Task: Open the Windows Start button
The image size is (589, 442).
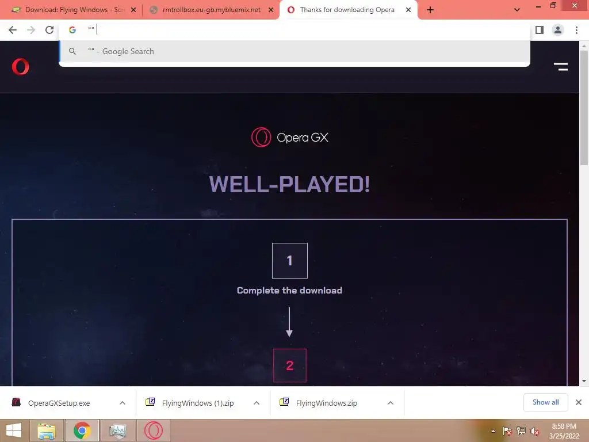Action: (x=14, y=430)
